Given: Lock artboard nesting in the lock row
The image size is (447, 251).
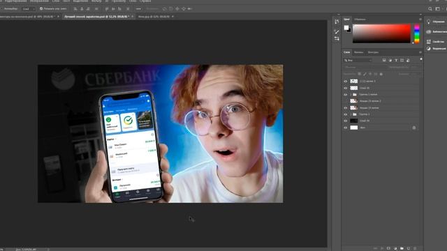Looking at the screenshot, I should point(376,74).
